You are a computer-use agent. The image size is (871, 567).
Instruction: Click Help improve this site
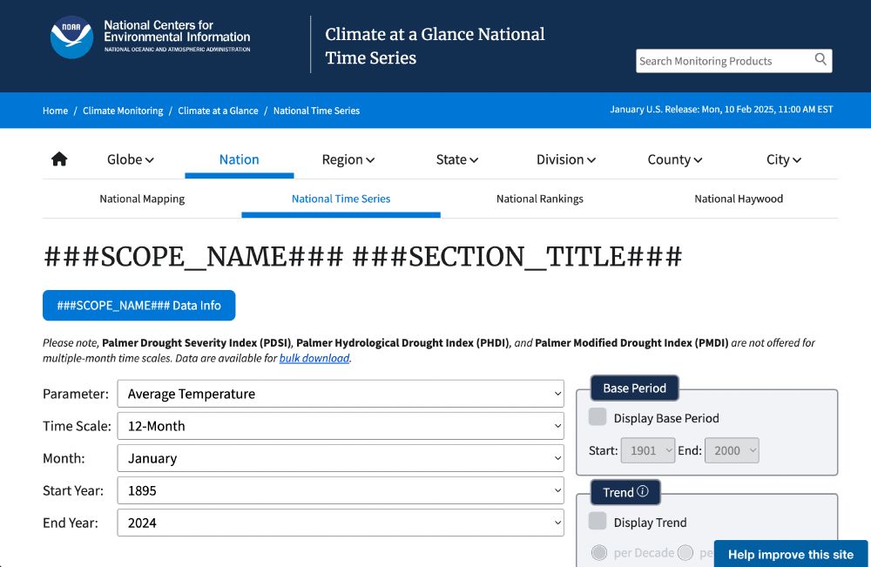[791, 554]
